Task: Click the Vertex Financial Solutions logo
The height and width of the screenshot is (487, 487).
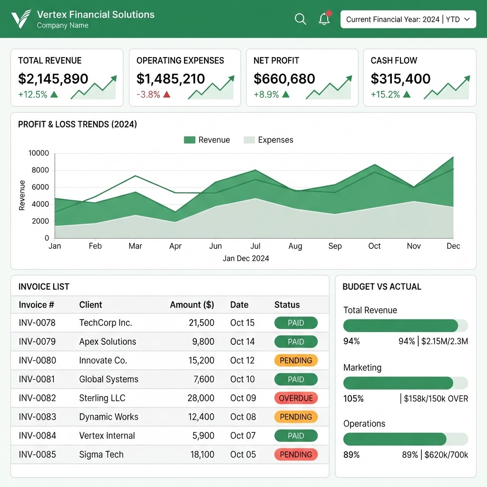Action: 21,19
